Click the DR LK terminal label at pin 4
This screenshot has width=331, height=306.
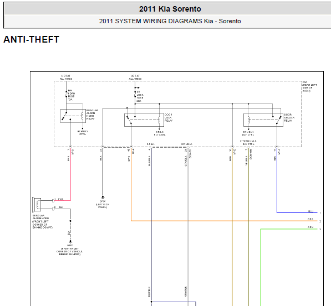coord(151,144)
